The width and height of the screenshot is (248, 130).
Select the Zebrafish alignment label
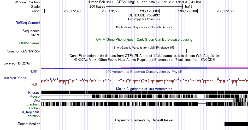coord(33,116)
